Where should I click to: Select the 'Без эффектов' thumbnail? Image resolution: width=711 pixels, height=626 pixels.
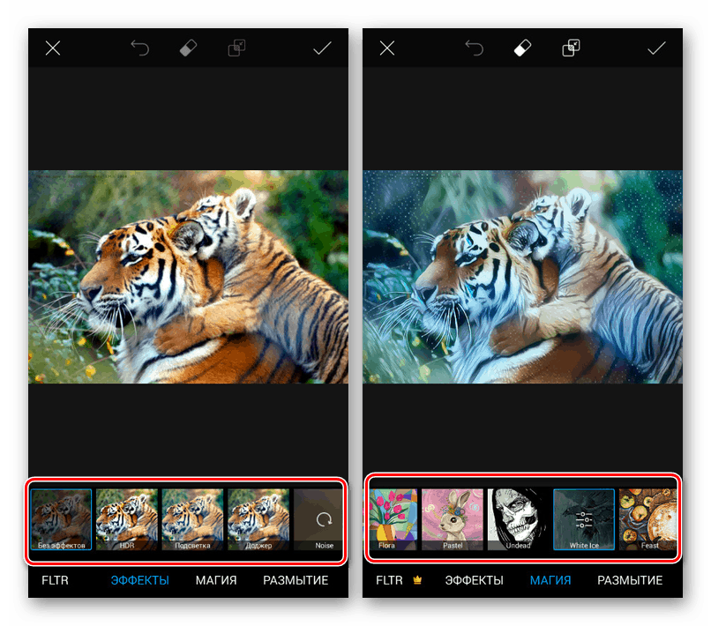(61, 519)
